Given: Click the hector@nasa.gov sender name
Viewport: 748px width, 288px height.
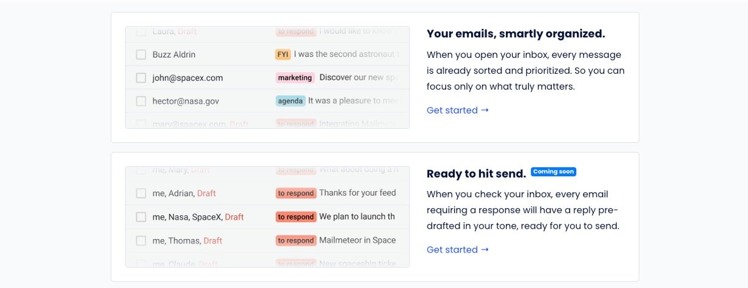Looking at the screenshot, I should (186, 101).
